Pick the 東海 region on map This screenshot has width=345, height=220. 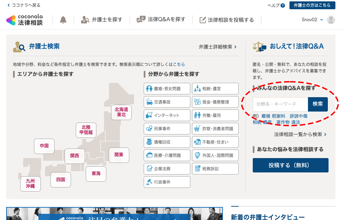96,174
